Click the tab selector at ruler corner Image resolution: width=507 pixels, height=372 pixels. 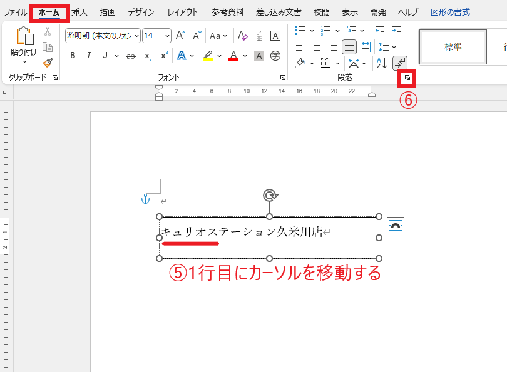coord(4,93)
